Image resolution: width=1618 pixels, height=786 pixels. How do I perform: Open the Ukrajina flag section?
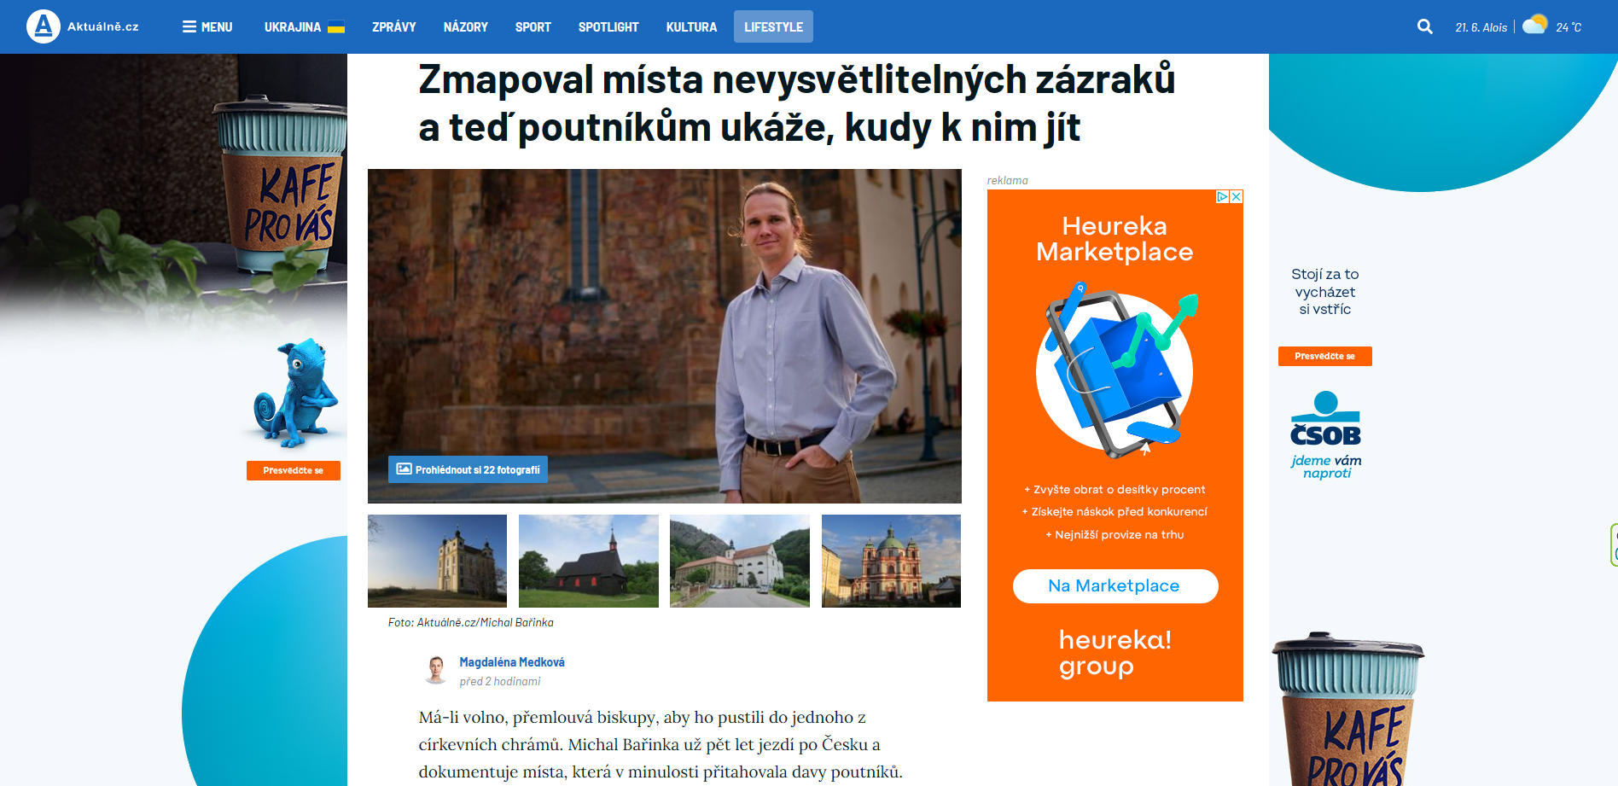(304, 26)
